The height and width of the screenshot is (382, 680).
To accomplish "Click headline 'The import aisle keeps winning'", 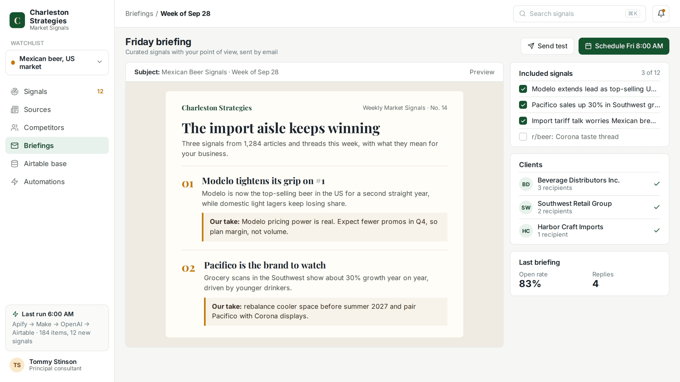I will click(281, 128).
